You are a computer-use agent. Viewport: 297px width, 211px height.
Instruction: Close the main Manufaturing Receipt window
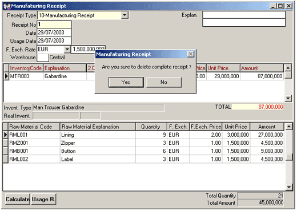click(x=289, y=6)
